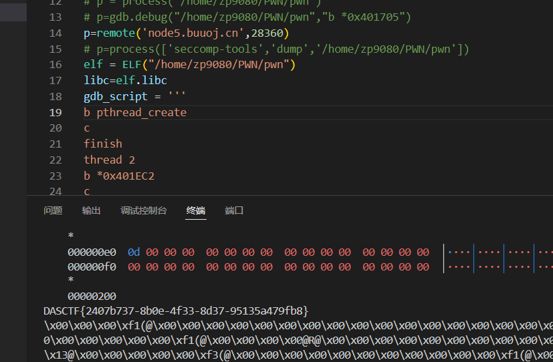Screen dimensions: 553x362
Task: Place cursor on the 'finish' line
Action: click(103, 144)
